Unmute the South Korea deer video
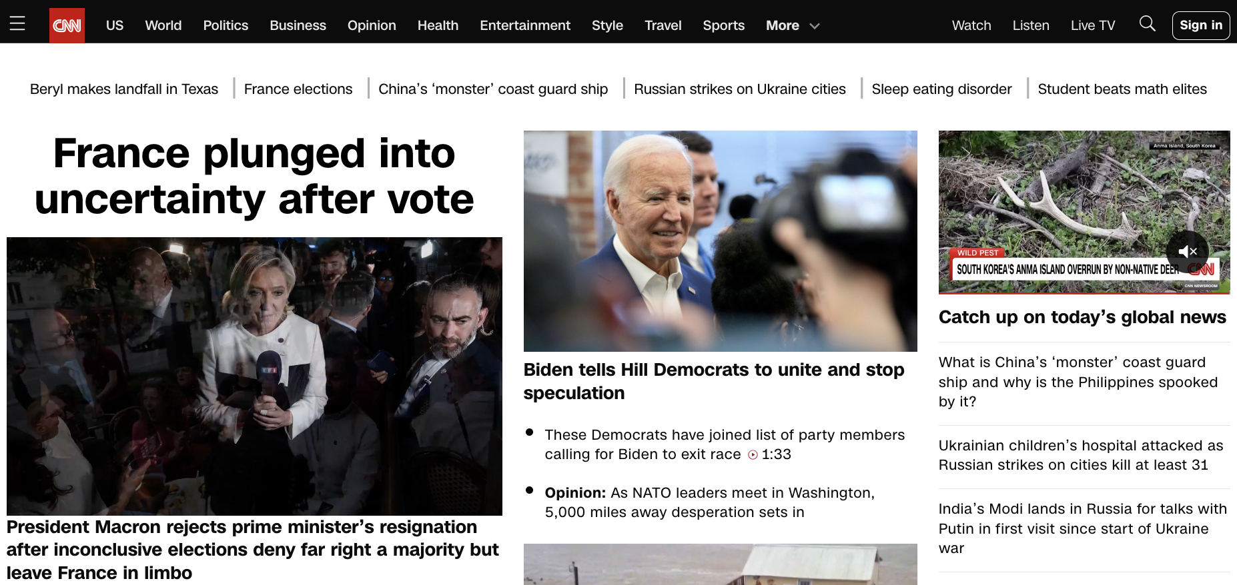Viewport: 1237px width, 585px height. coord(1188,251)
